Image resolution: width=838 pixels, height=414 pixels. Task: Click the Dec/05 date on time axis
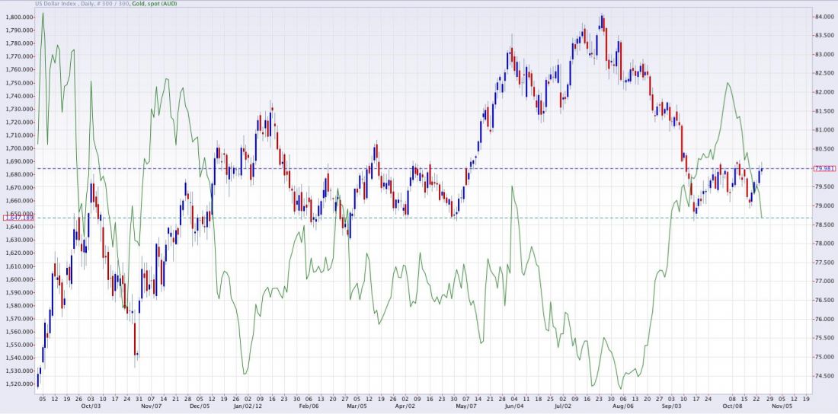(x=200, y=406)
